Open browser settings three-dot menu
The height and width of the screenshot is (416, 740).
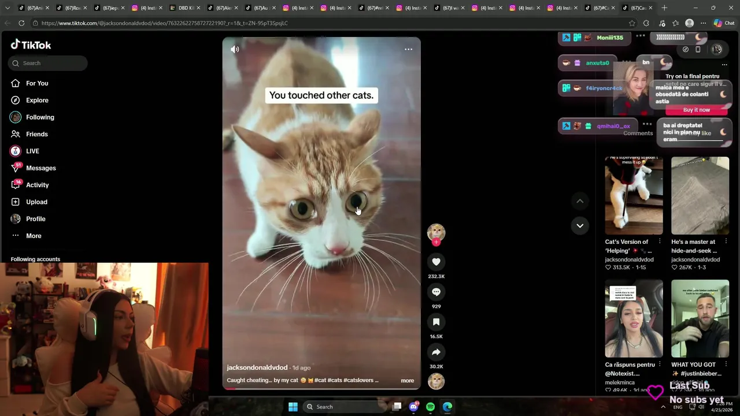pos(703,23)
